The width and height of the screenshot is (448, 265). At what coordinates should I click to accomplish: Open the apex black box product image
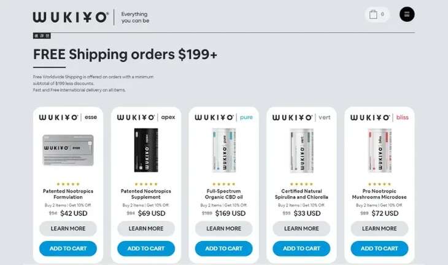click(146, 150)
